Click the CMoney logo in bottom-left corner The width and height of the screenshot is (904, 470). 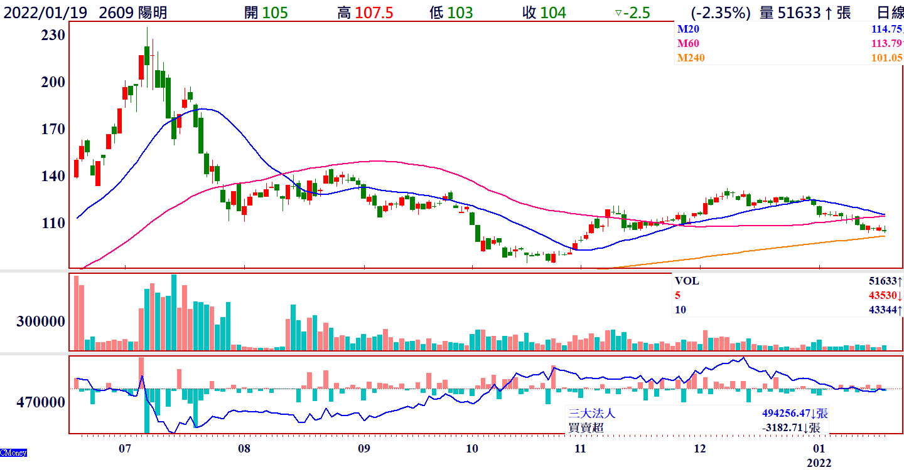click(x=13, y=452)
